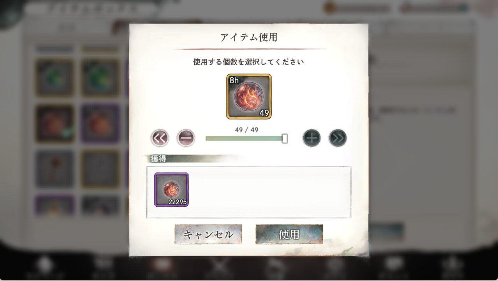Open the teal currency bar at top-right
Viewport: 498px width, 281px height.
tap(434, 8)
